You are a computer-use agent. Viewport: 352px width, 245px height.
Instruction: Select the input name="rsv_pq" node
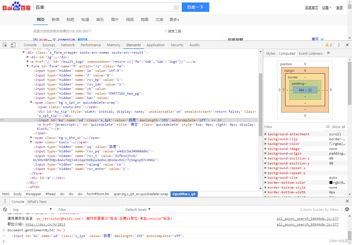coord(93,151)
